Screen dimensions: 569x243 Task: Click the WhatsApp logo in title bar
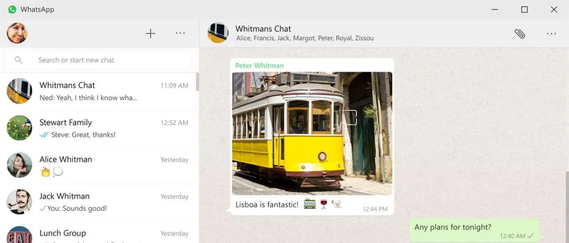click(x=12, y=9)
